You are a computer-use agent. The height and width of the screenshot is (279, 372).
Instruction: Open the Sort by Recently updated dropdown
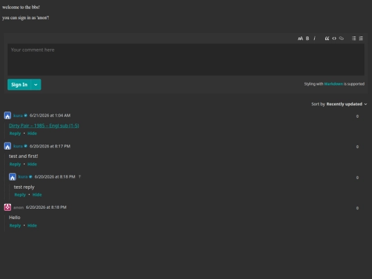click(339, 104)
